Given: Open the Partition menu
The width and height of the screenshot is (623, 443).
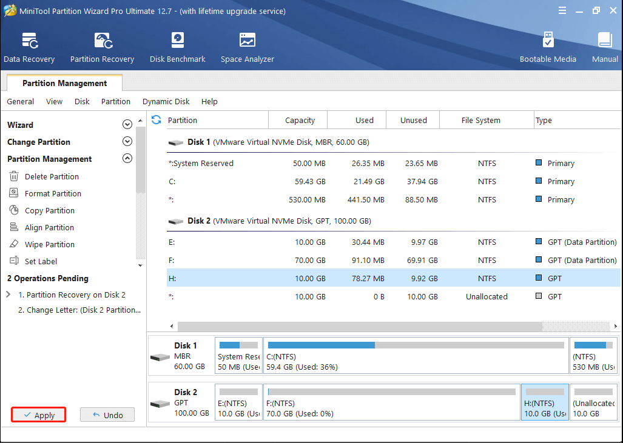Looking at the screenshot, I should pyautogui.click(x=116, y=102).
